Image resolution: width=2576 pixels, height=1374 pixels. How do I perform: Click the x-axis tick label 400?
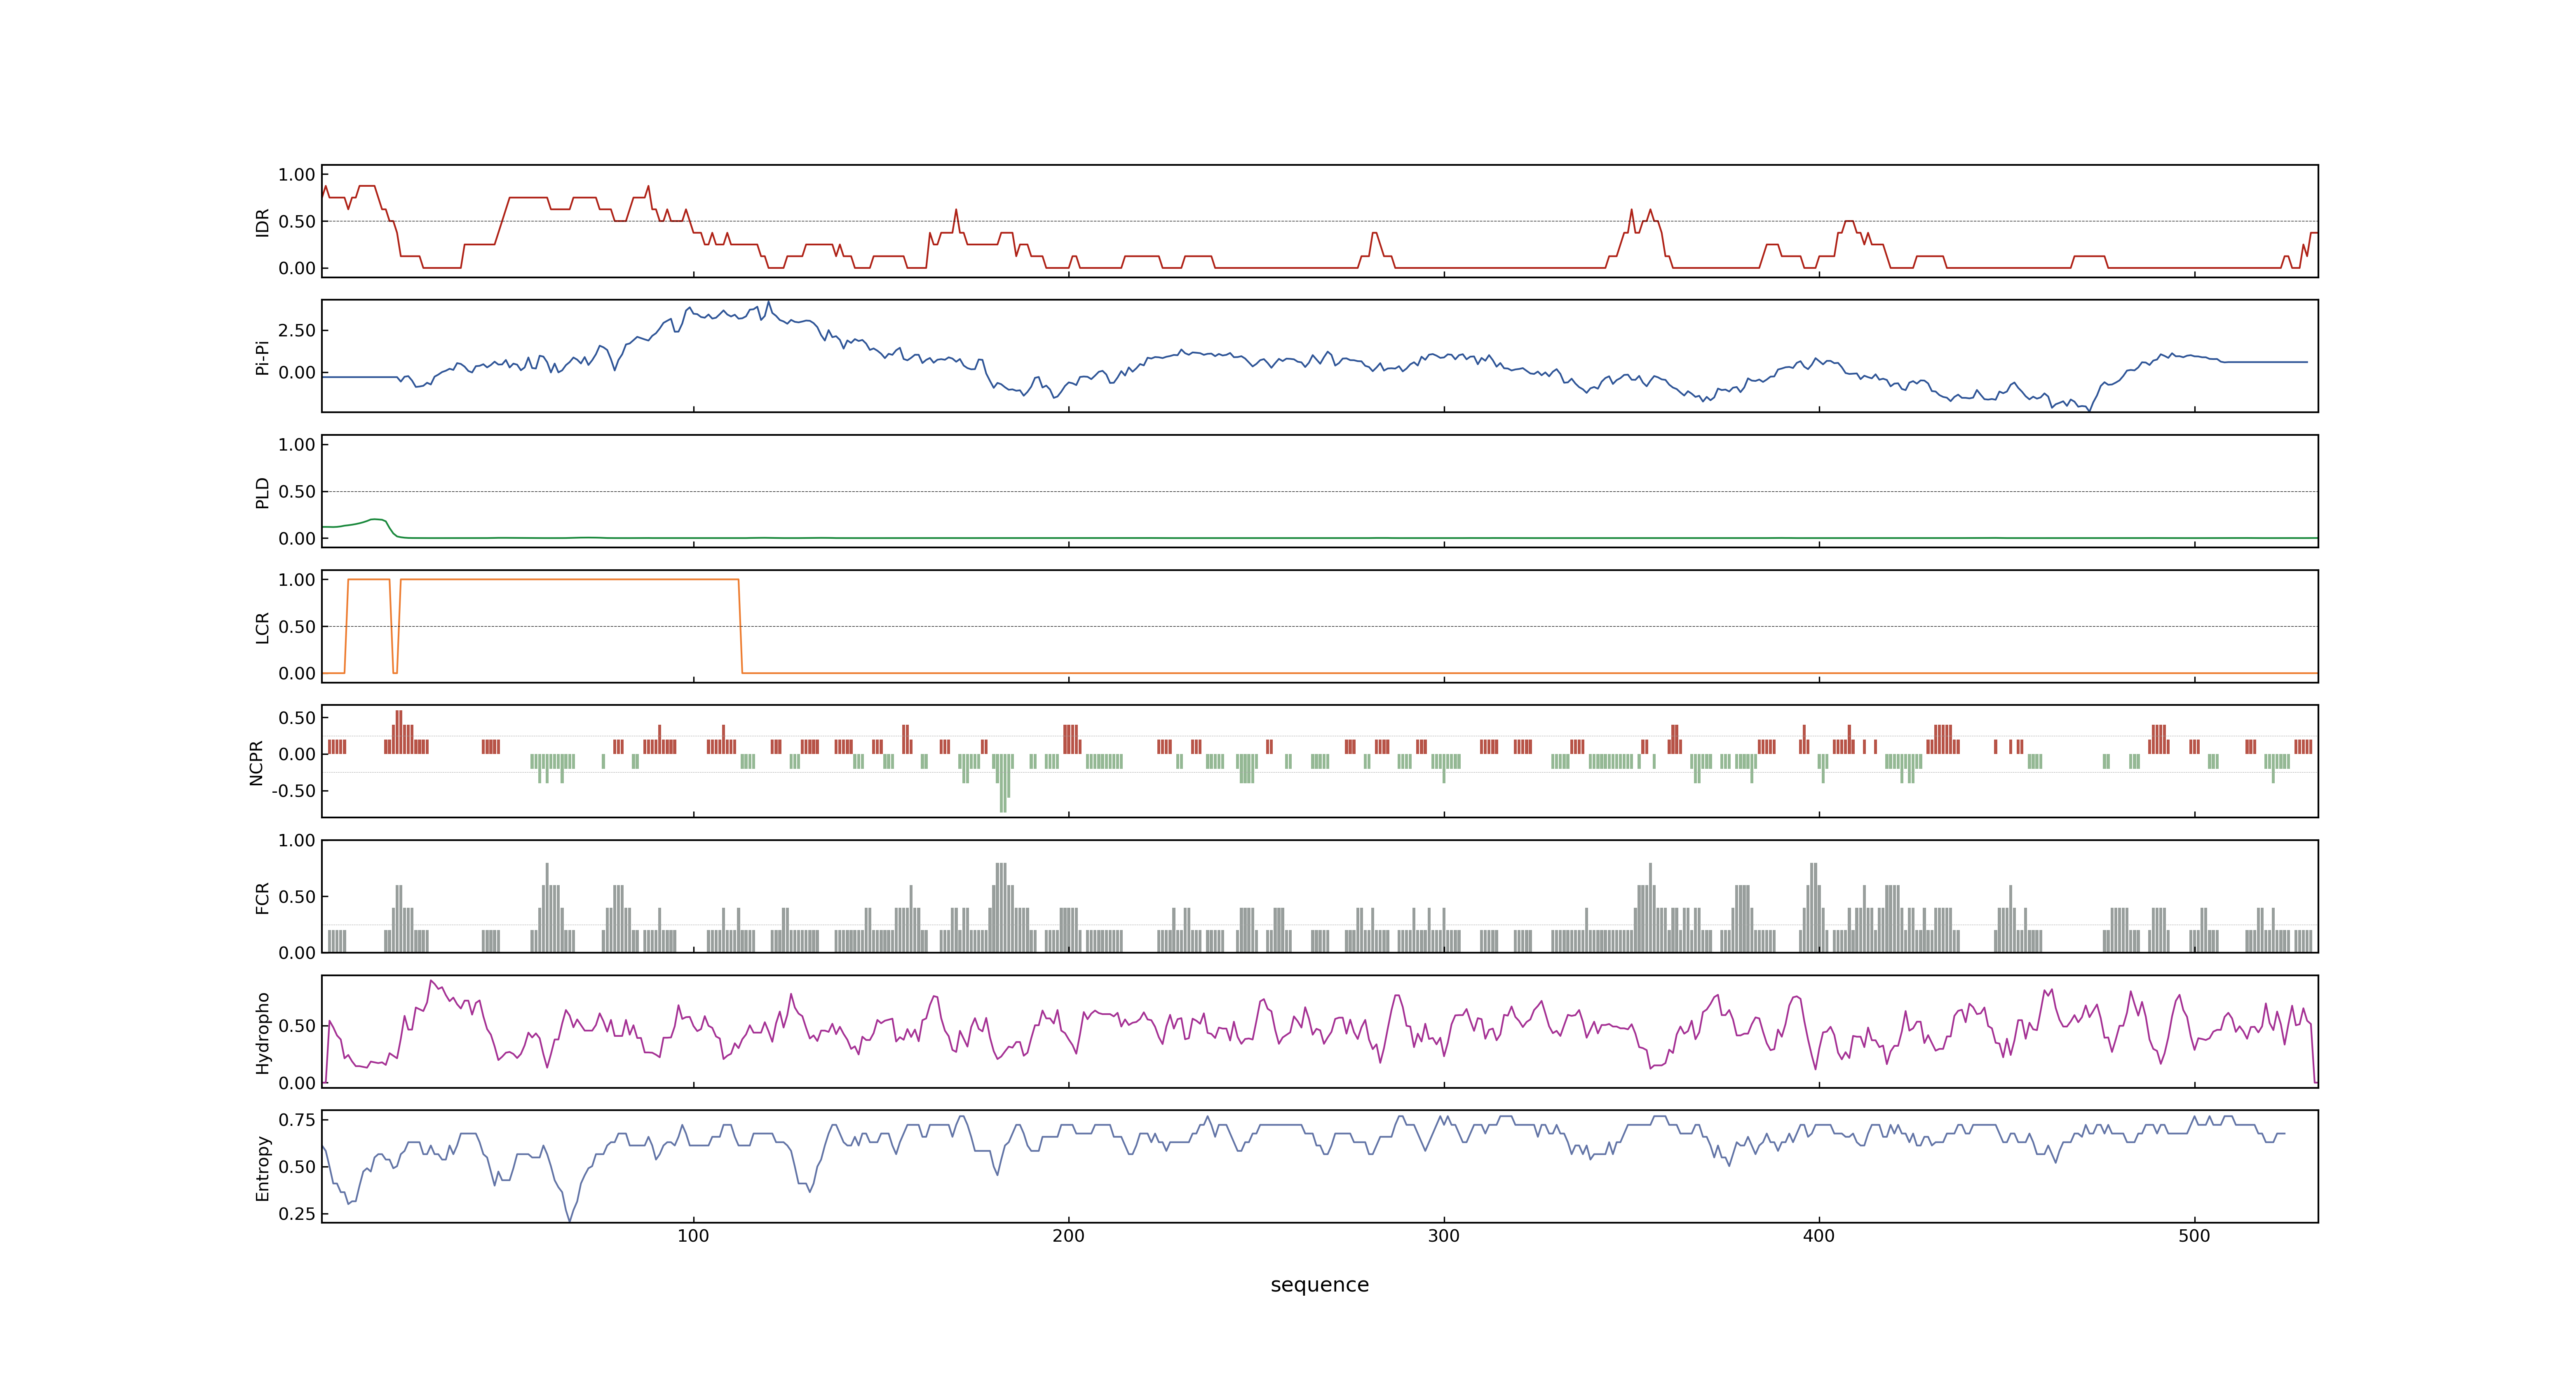[1819, 1236]
